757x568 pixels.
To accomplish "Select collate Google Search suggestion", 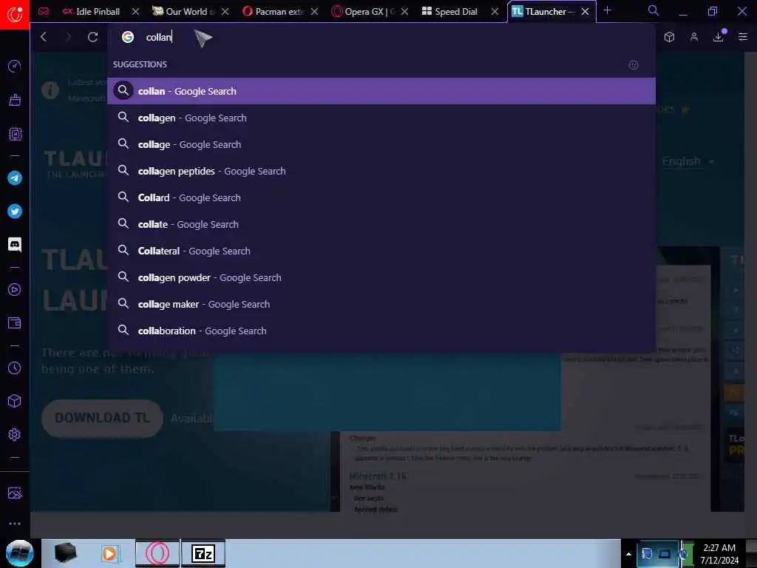I will pos(381,223).
